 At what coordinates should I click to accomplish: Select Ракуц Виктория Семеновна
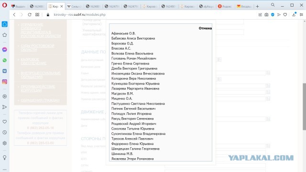click(x=132, y=118)
